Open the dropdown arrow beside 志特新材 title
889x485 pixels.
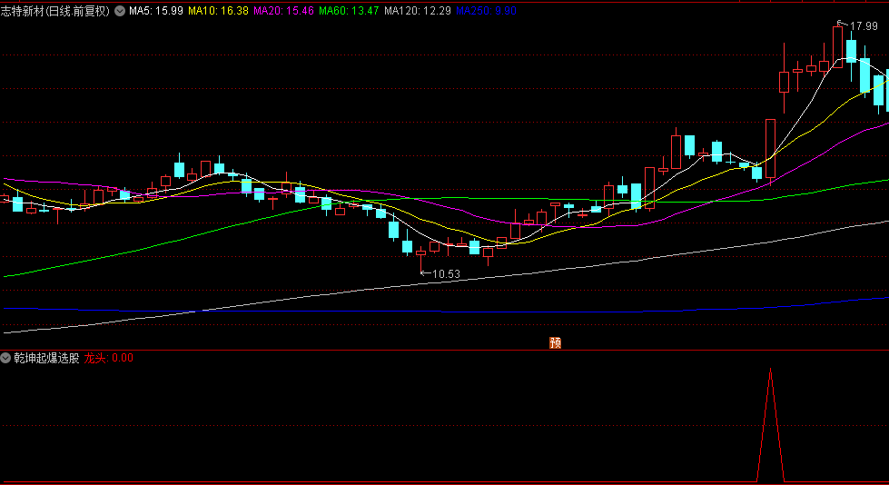pos(120,11)
